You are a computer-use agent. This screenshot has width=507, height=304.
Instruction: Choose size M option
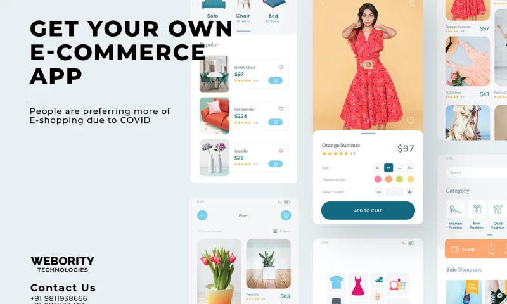388,168
